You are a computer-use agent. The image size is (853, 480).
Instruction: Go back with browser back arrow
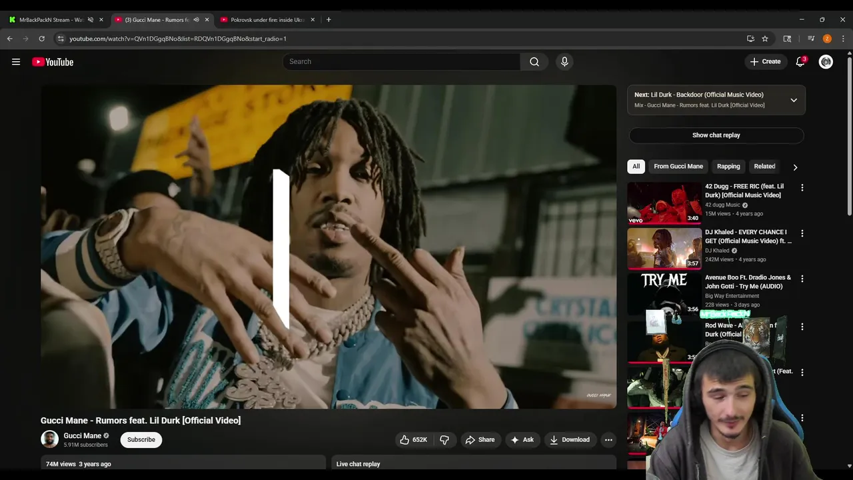coord(10,39)
